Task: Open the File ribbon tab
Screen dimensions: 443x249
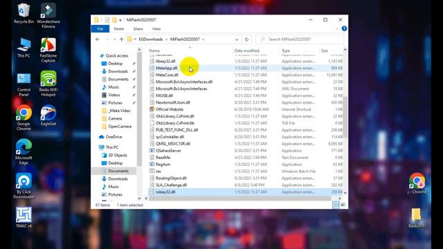Action: tap(100, 29)
